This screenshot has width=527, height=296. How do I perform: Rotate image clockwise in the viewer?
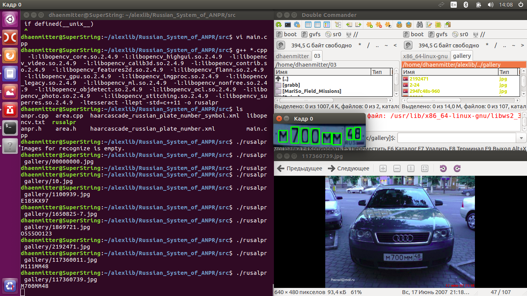pos(457,168)
